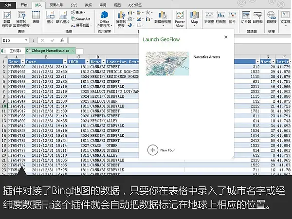Launch Power View
This screenshot has width=292, height=219.
[x=180, y=17]
